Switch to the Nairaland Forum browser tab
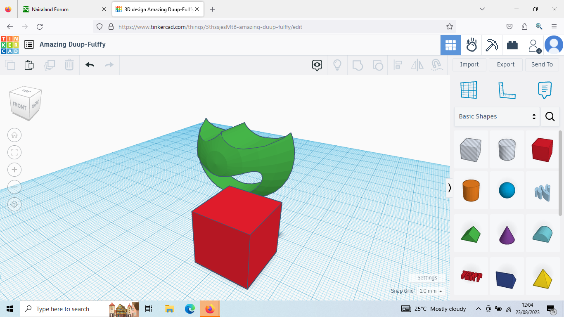The height and width of the screenshot is (317, 564). click(x=58, y=9)
